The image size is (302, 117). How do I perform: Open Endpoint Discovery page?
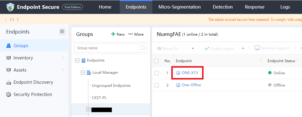tap(33, 82)
